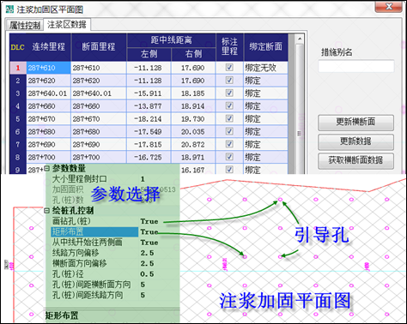Select the 矩形布置 property row

pyautogui.click(x=94, y=231)
